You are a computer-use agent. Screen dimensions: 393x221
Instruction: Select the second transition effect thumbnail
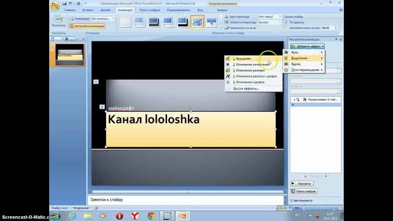point(140,22)
